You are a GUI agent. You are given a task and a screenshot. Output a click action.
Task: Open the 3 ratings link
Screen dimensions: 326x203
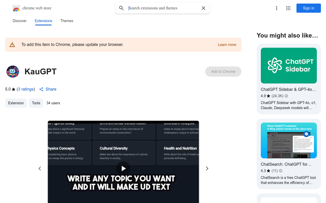tap(26, 89)
